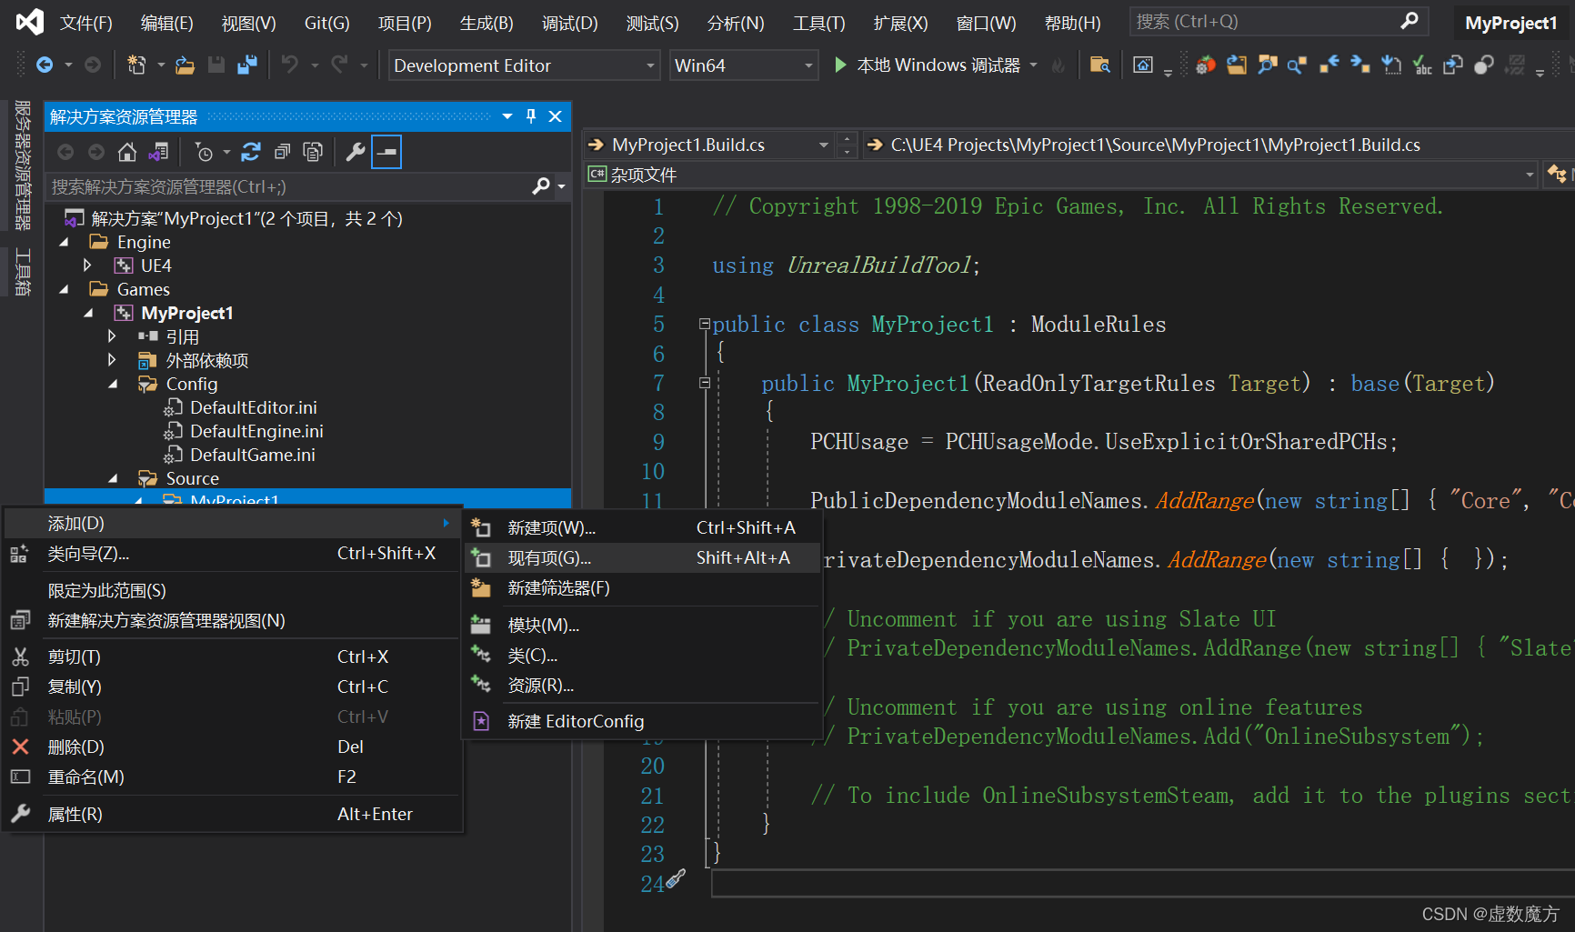Select 删除(D) from context menu
Image resolution: width=1575 pixels, height=932 pixels.
point(232,747)
